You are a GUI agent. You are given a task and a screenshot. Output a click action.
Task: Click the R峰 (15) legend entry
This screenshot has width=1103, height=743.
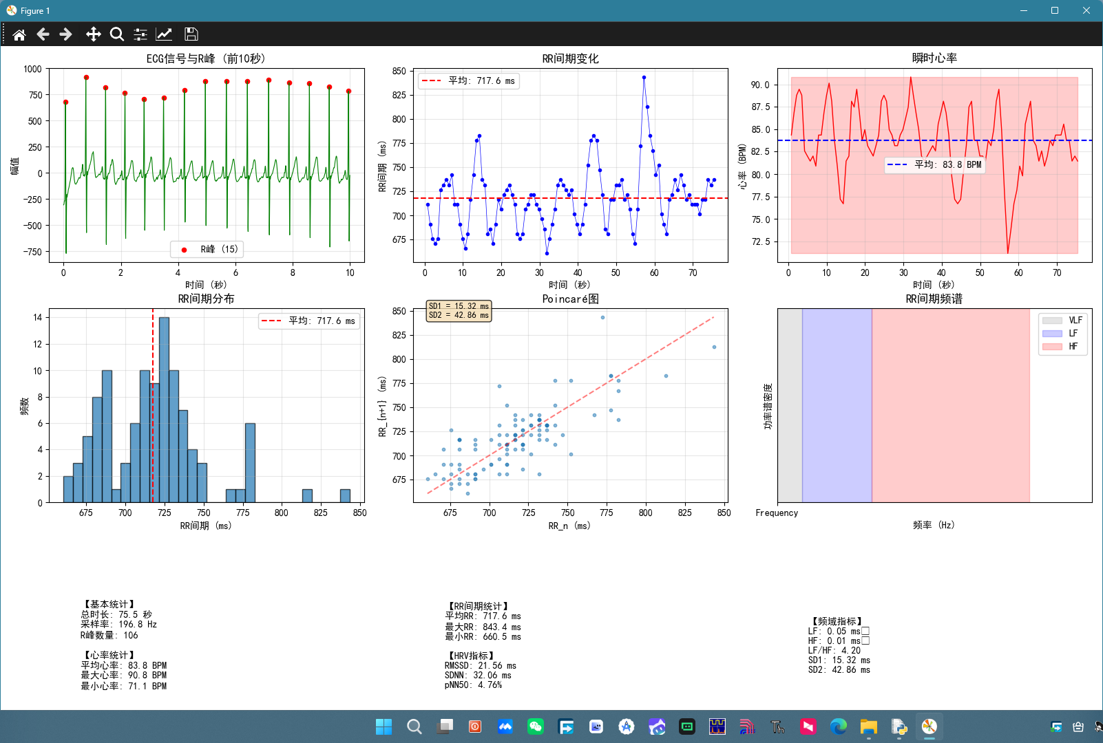[x=207, y=249]
